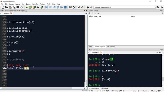Click the debug step icon
164x92 pixels.
pos(50,7)
